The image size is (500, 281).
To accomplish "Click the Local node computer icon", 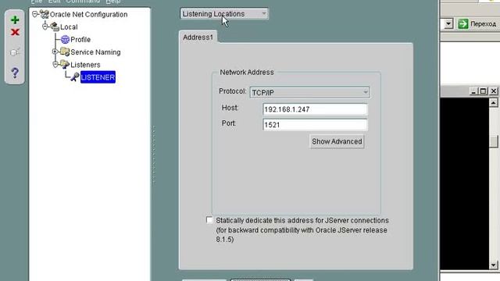I will [x=55, y=27].
